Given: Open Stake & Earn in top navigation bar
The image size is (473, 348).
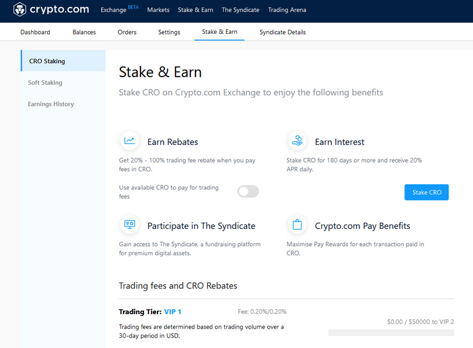Looking at the screenshot, I should [x=196, y=10].
